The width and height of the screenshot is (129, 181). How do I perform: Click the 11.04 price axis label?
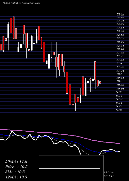pos(120,71)
